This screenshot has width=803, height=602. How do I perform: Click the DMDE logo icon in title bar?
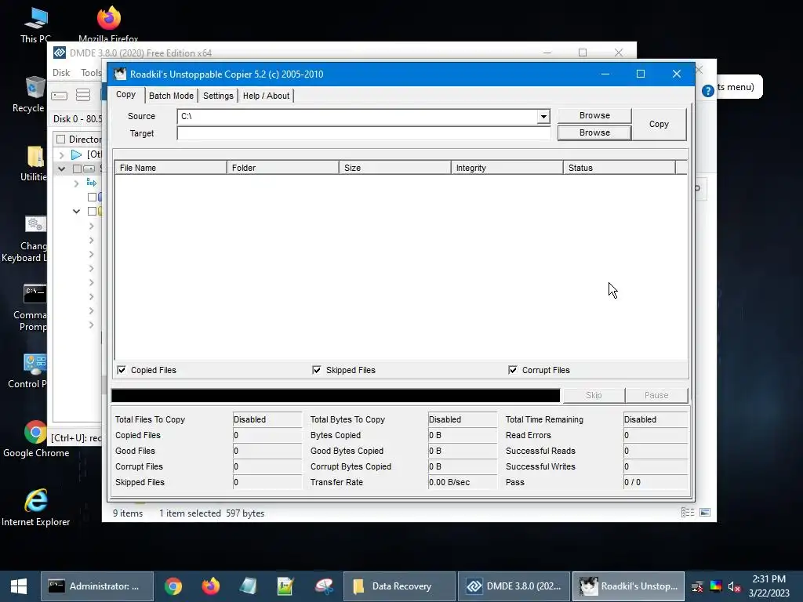(x=60, y=53)
